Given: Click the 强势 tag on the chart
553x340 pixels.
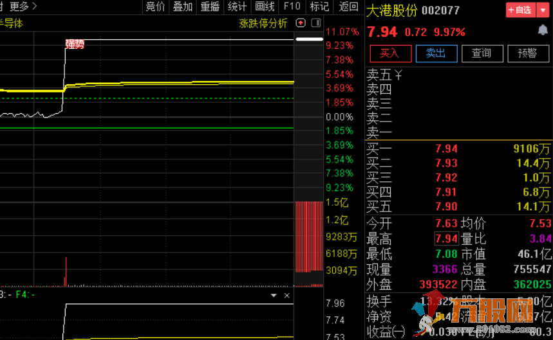Looking at the screenshot, I should point(75,44).
